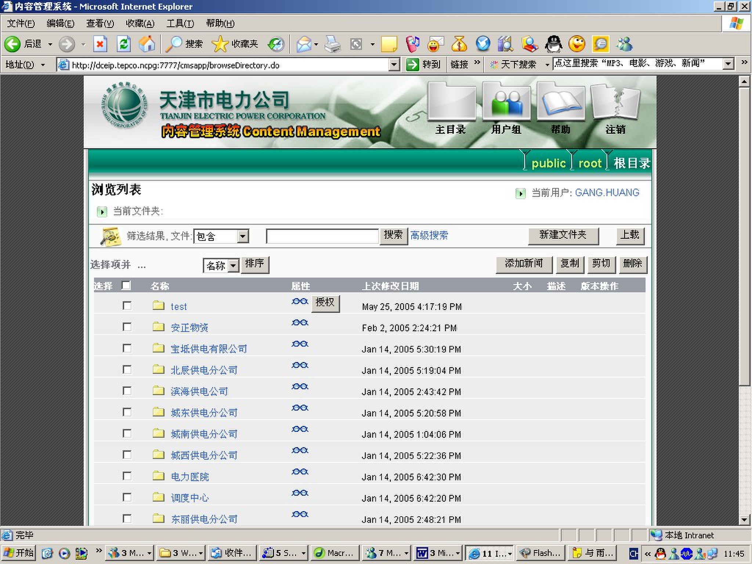The height and width of the screenshot is (564, 752).
Task: Click the 新建文件夹 new folder button
Action: tap(563, 235)
